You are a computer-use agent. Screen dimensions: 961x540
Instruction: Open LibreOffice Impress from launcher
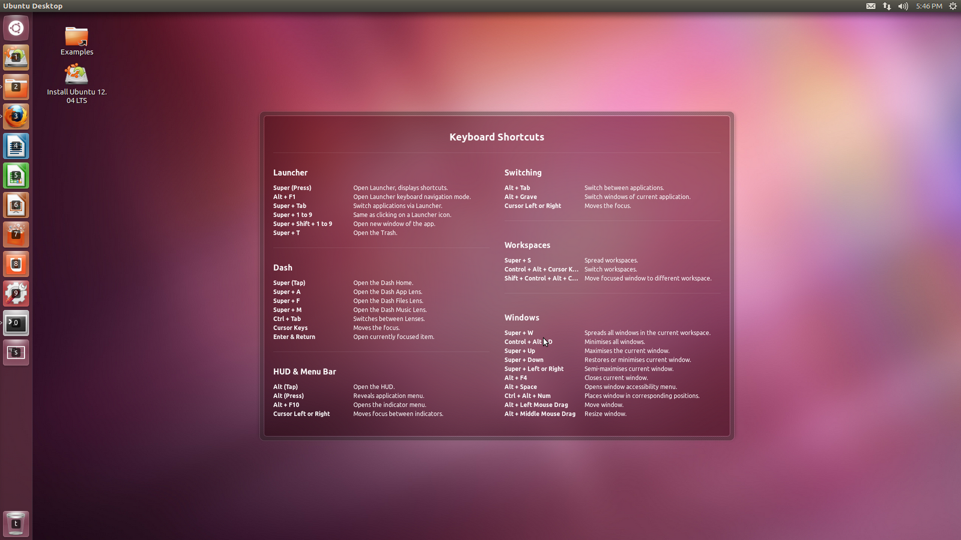[16, 205]
